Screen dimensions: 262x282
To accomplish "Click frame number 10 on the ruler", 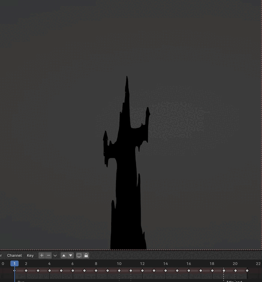I will click(119, 264).
